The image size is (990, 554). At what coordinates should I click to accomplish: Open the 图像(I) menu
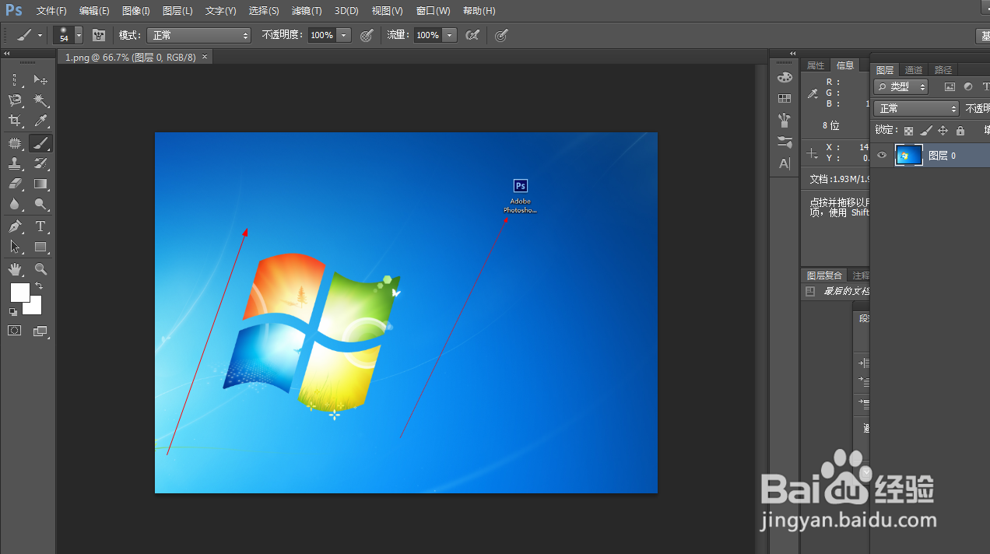(x=136, y=11)
